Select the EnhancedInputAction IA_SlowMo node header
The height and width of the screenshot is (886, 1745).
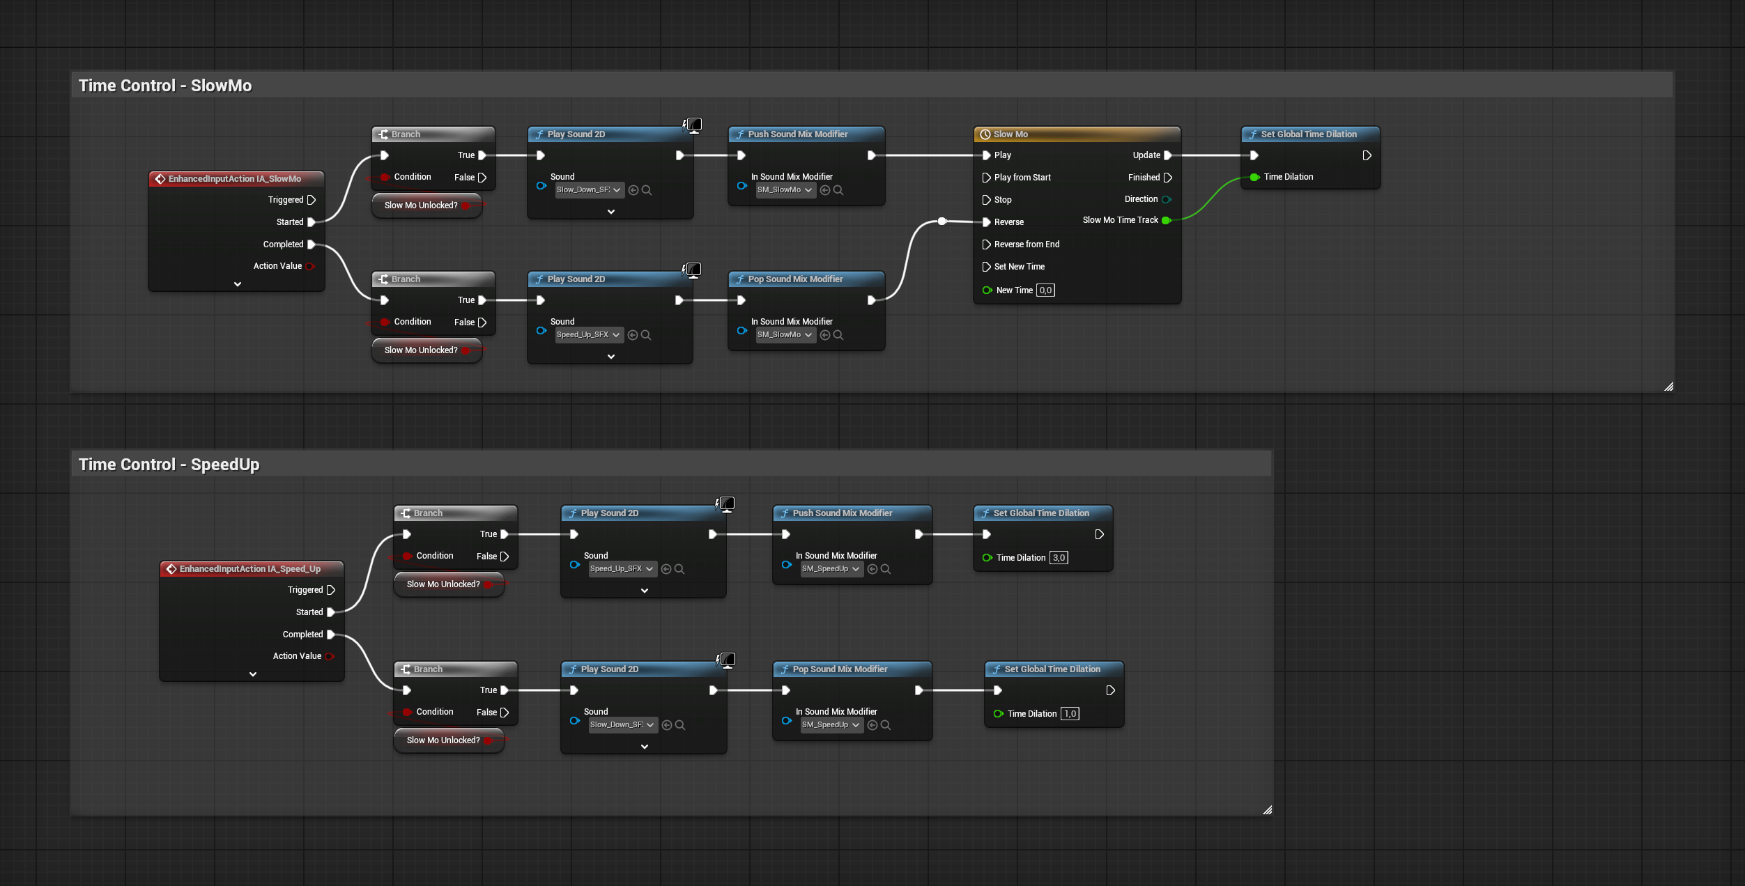point(236,179)
